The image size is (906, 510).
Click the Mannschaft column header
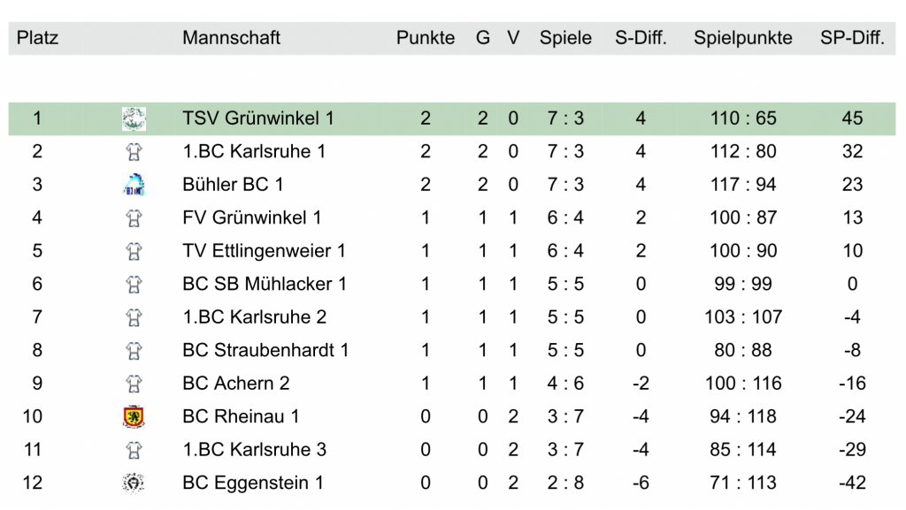(231, 38)
